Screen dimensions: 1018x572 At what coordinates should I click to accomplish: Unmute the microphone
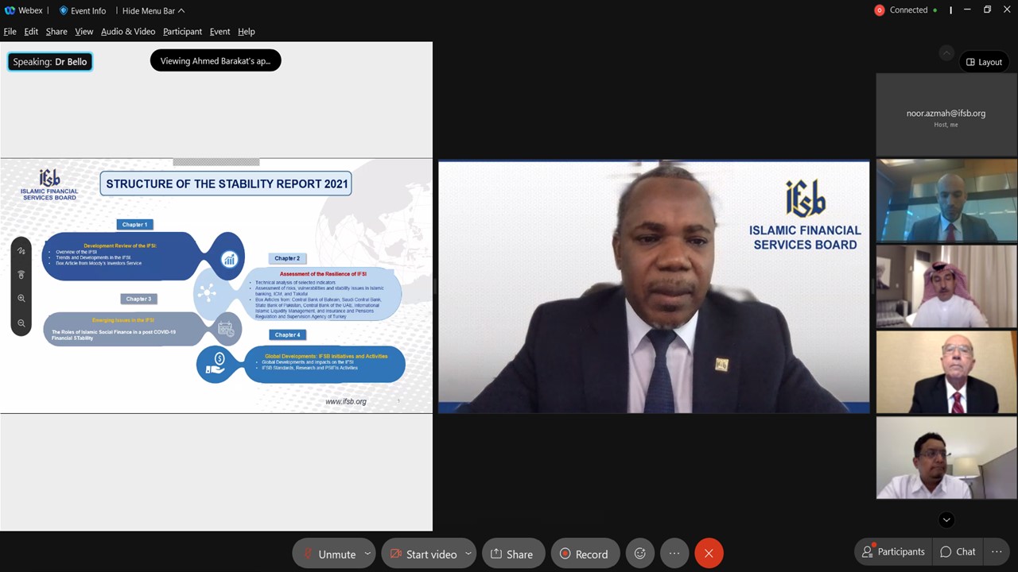328,554
